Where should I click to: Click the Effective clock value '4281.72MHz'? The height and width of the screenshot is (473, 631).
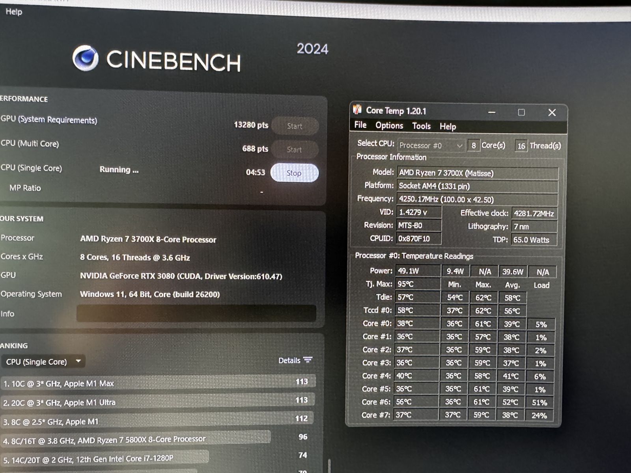click(x=534, y=214)
